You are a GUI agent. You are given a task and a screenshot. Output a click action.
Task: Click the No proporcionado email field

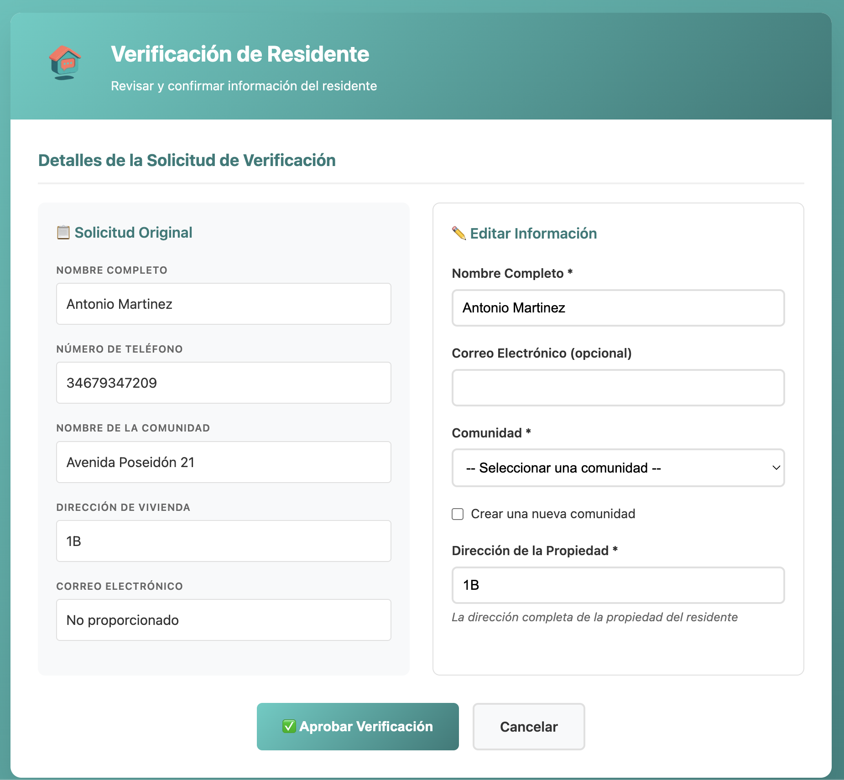223,619
